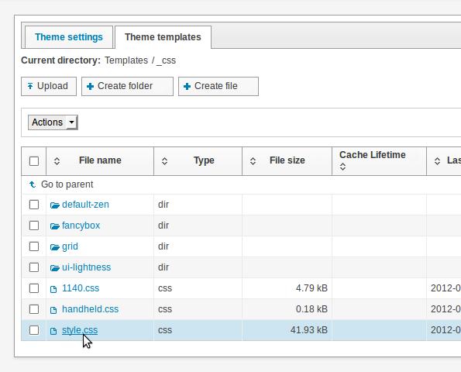Check the 1140.css row checkbox

click(x=34, y=288)
